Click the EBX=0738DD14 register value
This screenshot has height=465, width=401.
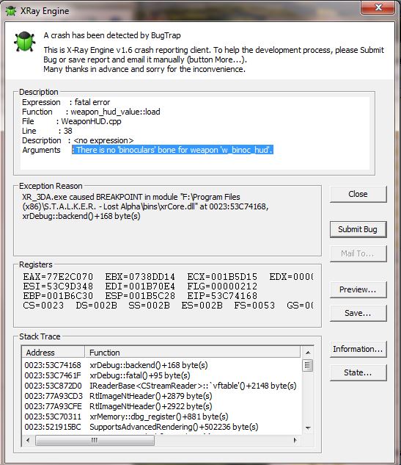(140, 277)
